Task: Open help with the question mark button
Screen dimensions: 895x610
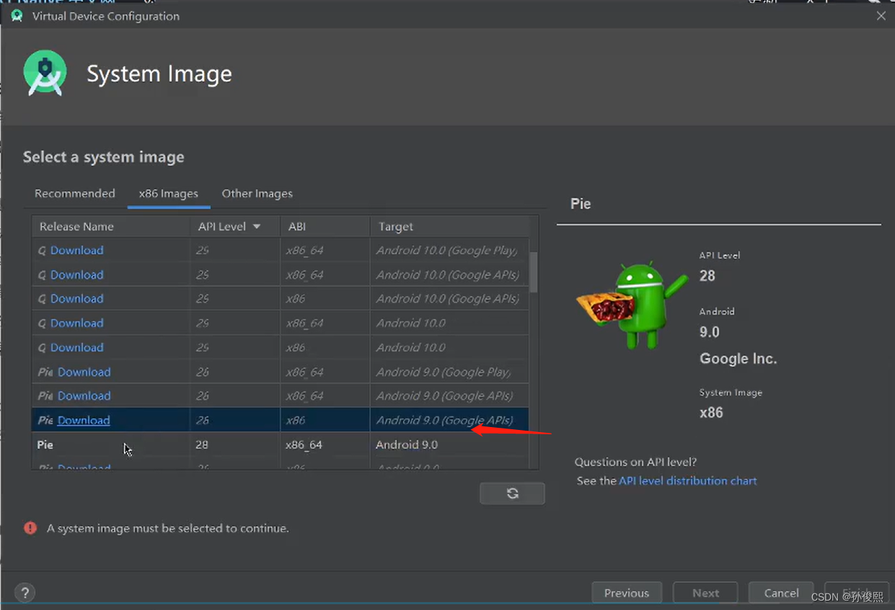Action: point(25,593)
